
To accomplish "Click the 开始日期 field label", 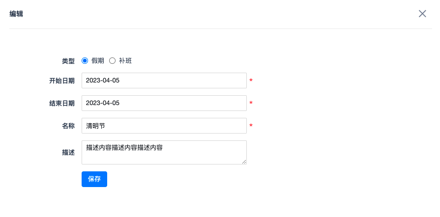I will pyautogui.click(x=62, y=81).
